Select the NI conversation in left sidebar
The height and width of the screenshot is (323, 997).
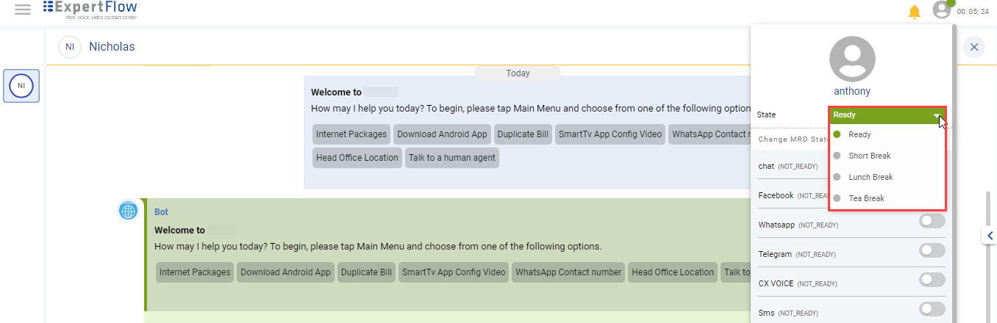[21, 86]
